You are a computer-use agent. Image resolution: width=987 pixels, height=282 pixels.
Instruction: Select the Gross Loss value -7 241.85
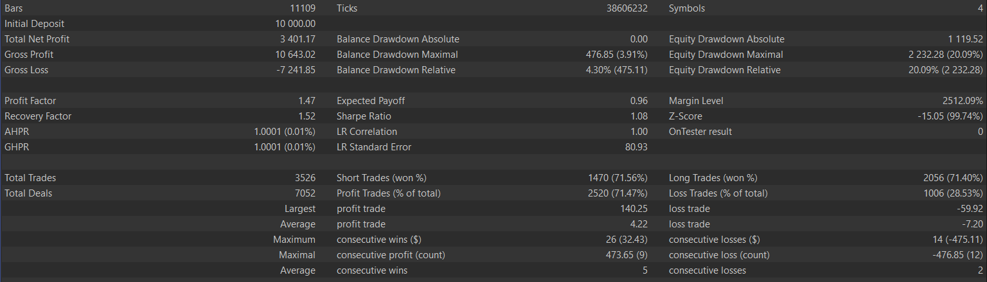tap(296, 70)
